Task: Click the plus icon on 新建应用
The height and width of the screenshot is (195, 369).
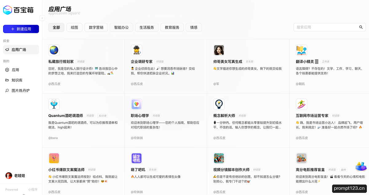Action: pos(13,29)
